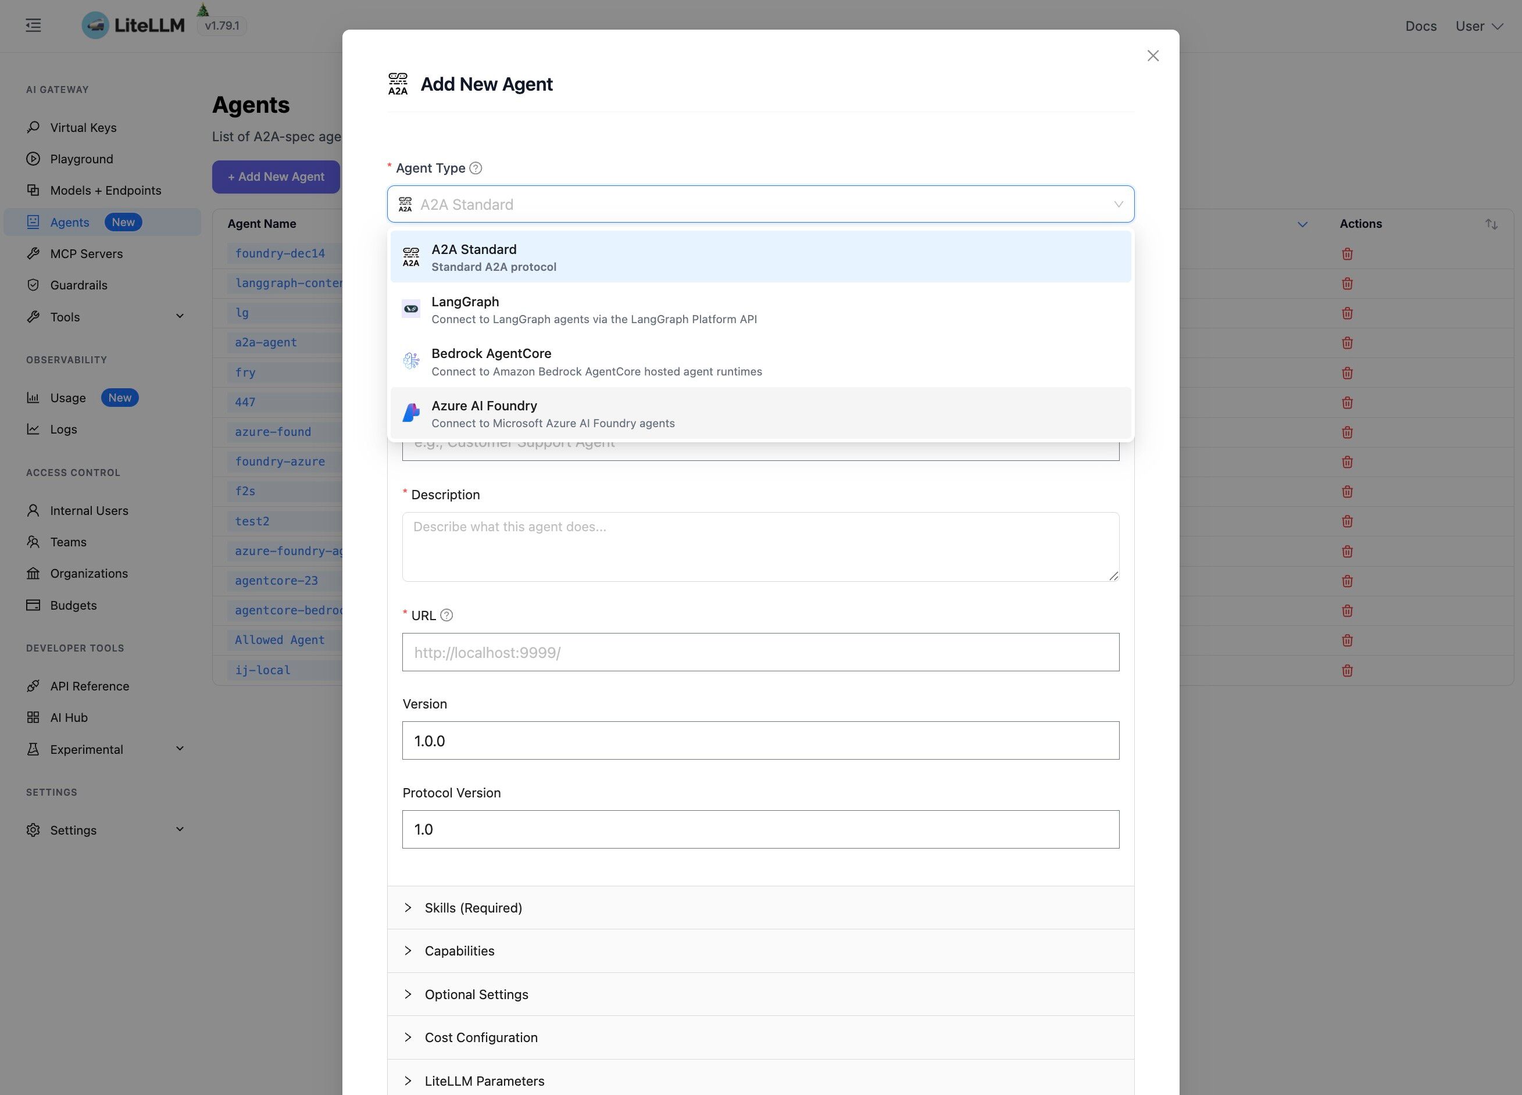Open the Tools submenu chevron
1522x1095 pixels.
[x=180, y=316]
